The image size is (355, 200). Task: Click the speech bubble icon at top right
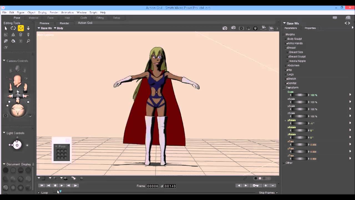(x=335, y=17)
